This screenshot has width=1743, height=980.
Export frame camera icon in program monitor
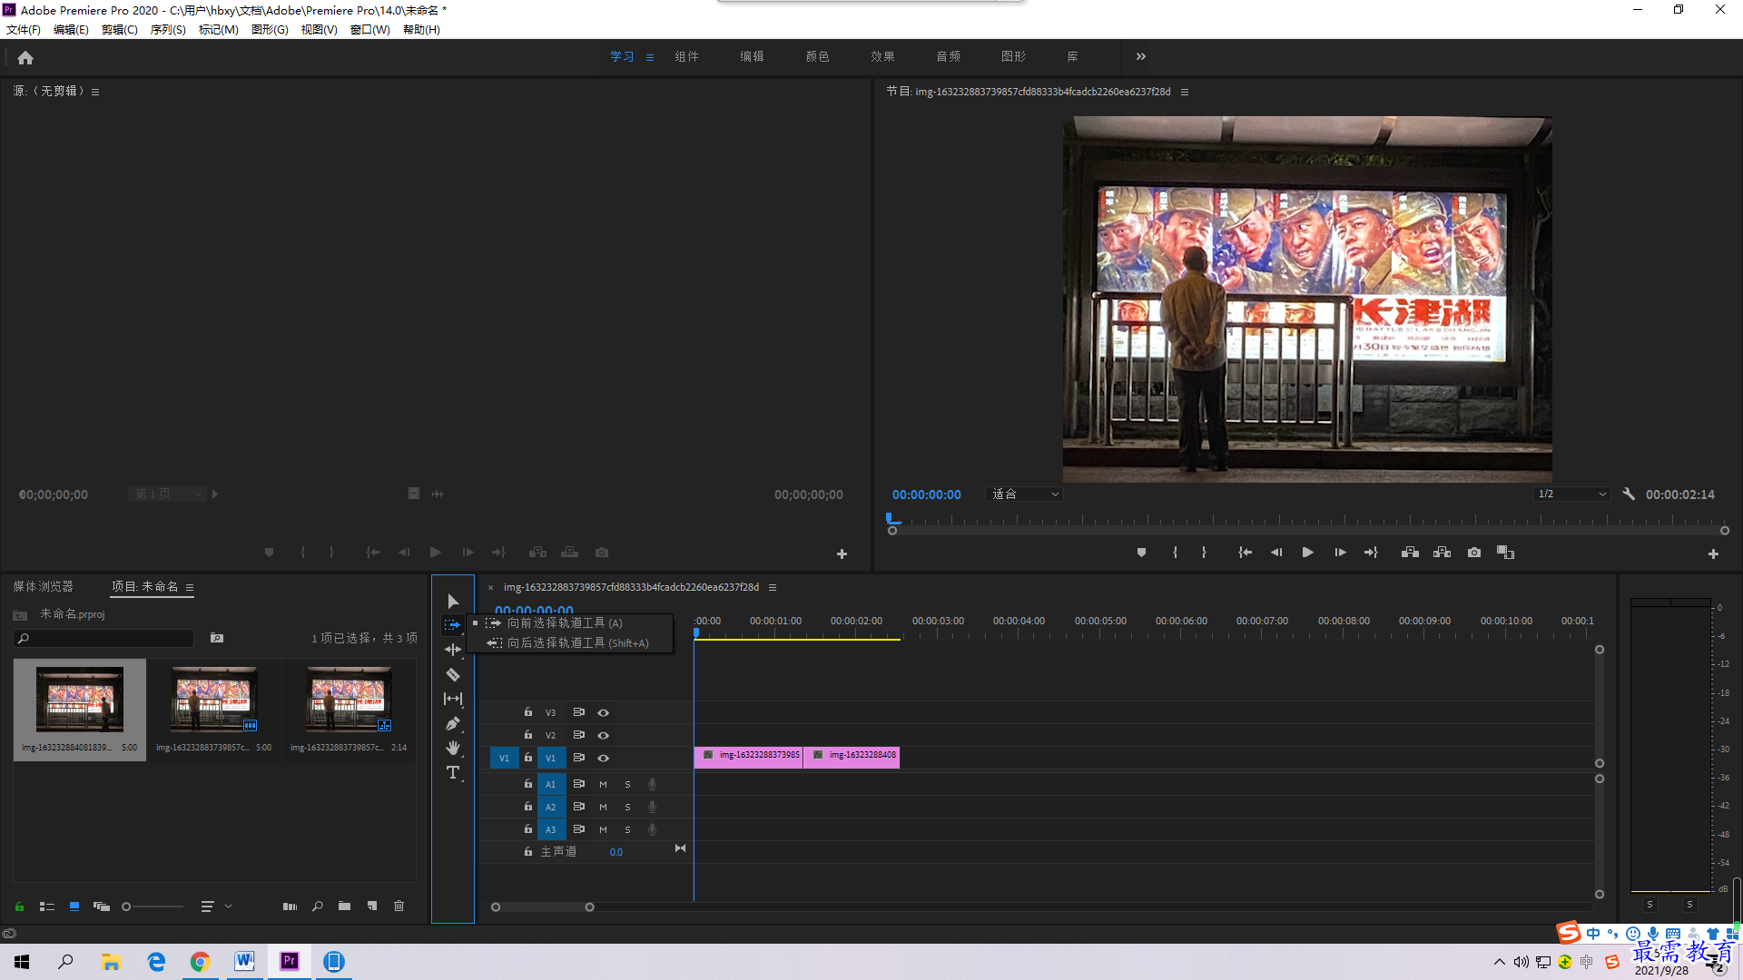[1474, 552]
